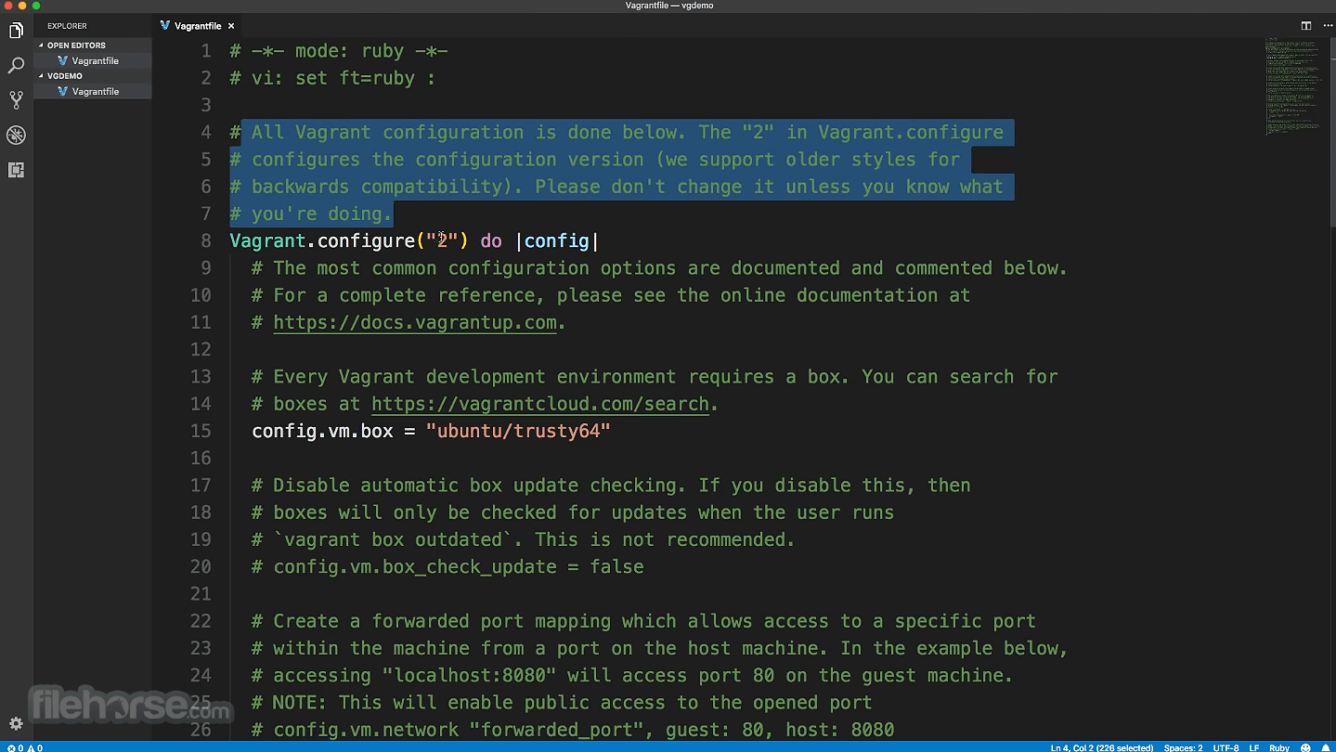
Task: Open the Source Control view icon
Action: [16, 100]
